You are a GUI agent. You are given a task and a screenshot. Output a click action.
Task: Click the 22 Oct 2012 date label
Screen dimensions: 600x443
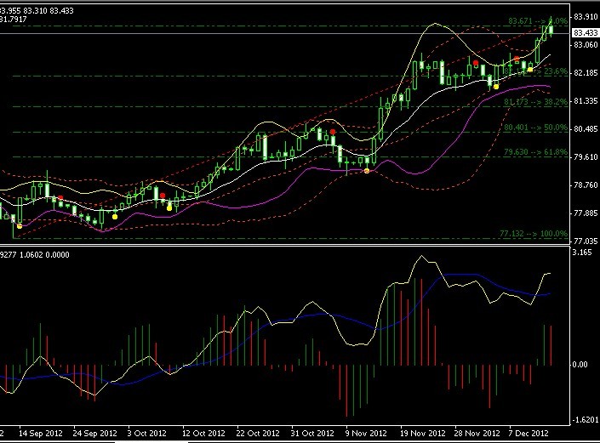pyautogui.click(x=258, y=433)
